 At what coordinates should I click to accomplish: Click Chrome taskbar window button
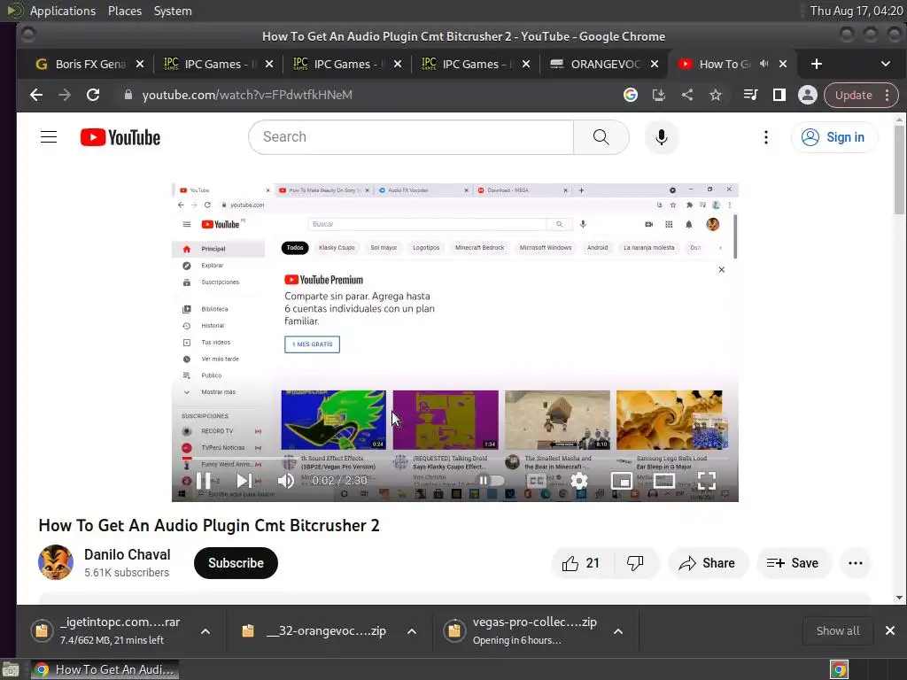click(105, 669)
